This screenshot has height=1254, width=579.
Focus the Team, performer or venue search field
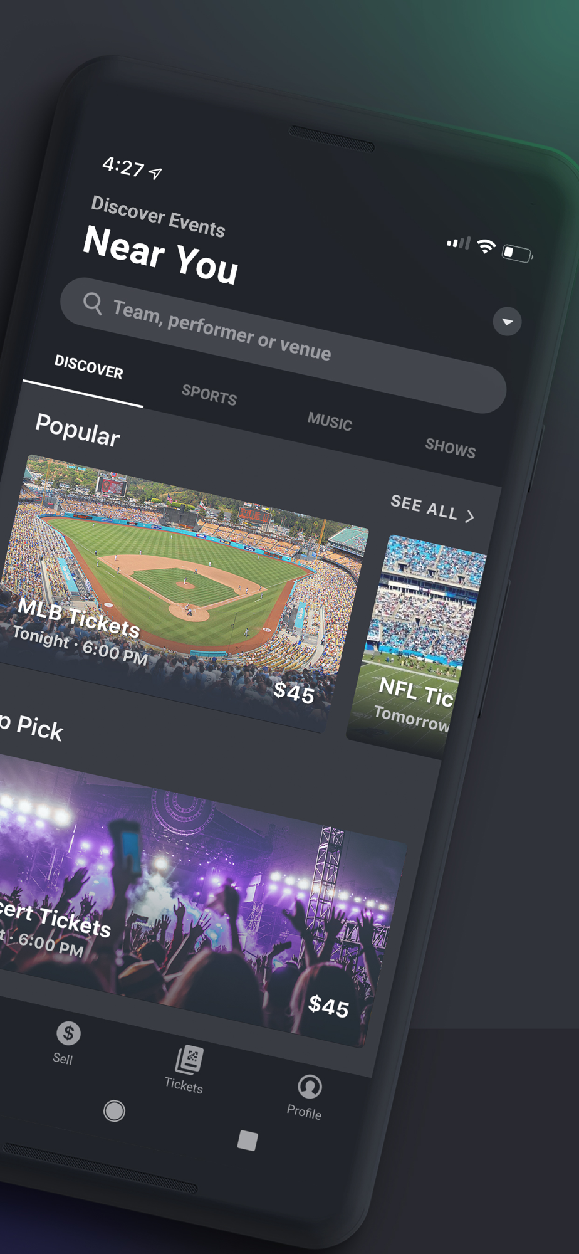point(283,345)
